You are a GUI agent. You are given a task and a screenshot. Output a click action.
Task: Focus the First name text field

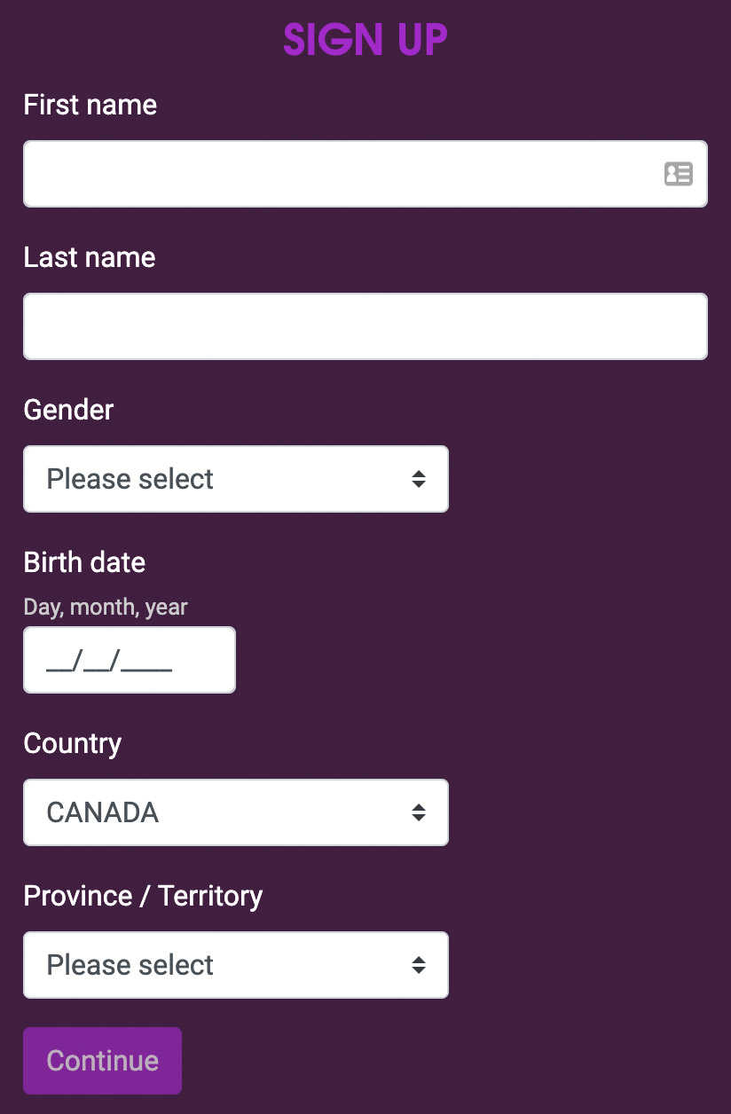(x=365, y=174)
